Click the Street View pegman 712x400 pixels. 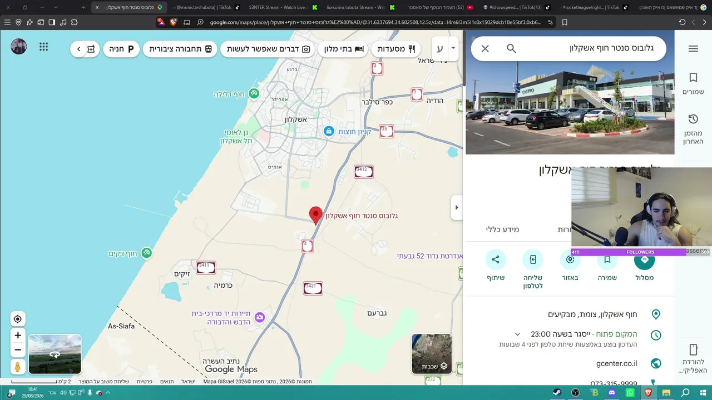click(x=18, y=367)
